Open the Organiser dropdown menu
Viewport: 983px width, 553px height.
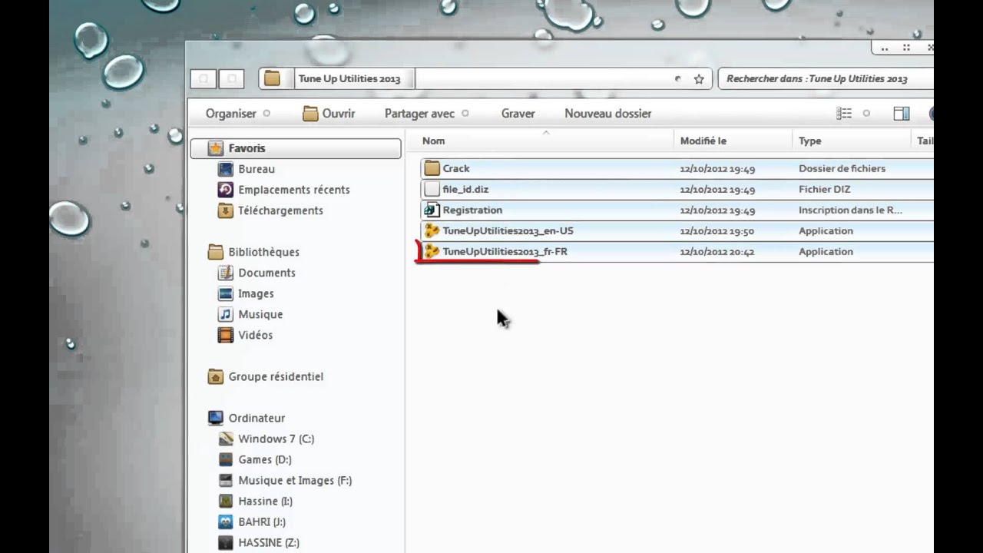[237, 114]
